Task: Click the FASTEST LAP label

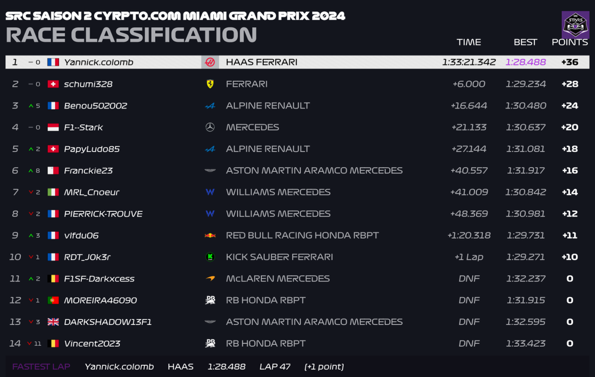Action: click(x=41, y=367)
